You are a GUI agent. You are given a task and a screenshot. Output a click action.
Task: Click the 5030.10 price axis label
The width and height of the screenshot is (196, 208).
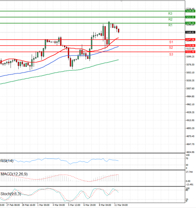[x=190, y=81]
